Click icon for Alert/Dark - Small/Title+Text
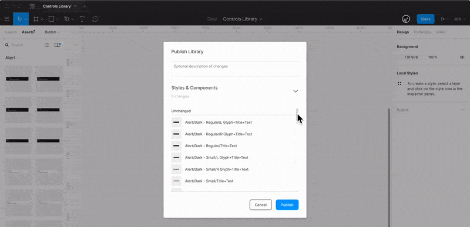Screen dimensions: 470x227 pos(176,181)
